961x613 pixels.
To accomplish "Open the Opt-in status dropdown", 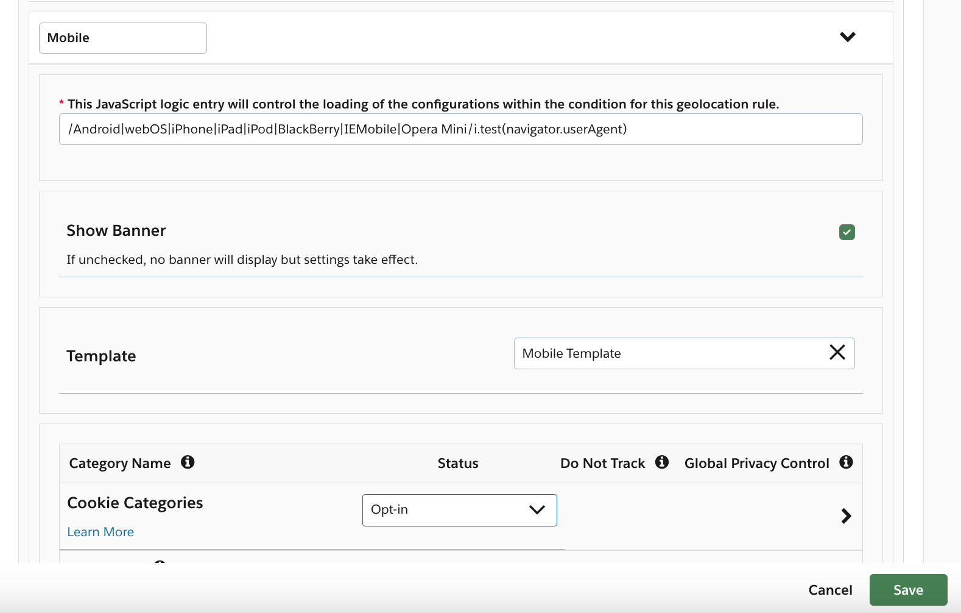I will [x=459, y=510].
